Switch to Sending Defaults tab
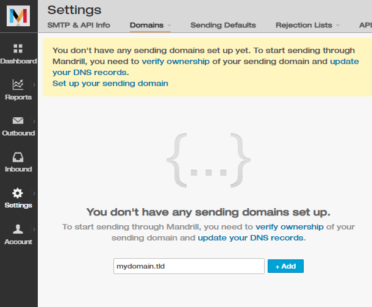Viewport: 372px width, 307px height. (223, 25)
